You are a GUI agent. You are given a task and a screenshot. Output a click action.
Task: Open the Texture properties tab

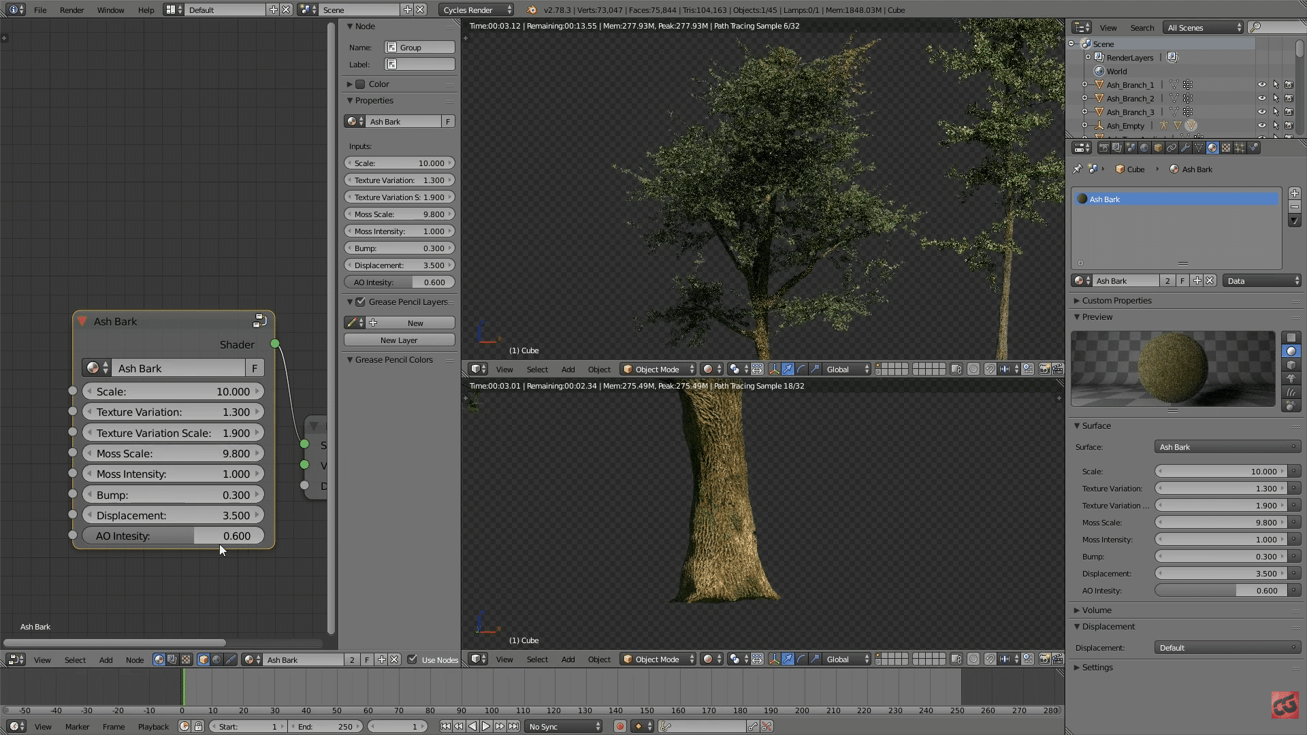[x=1226, y=148]
